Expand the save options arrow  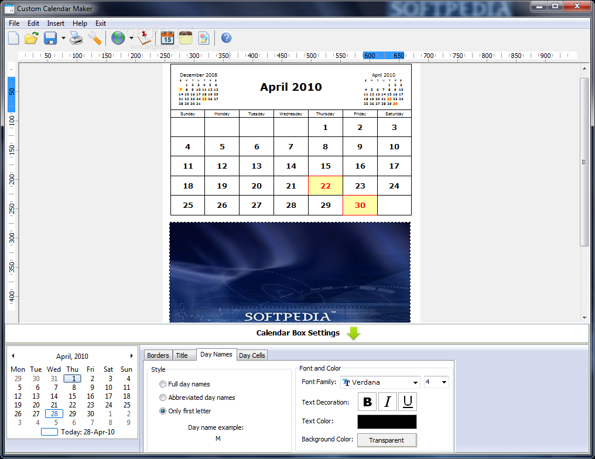coord(63,38)
